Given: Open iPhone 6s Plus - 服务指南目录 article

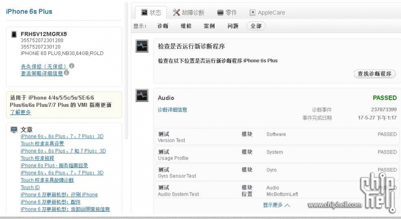Looking at the screenshot, I should click(x=54, y=166).
